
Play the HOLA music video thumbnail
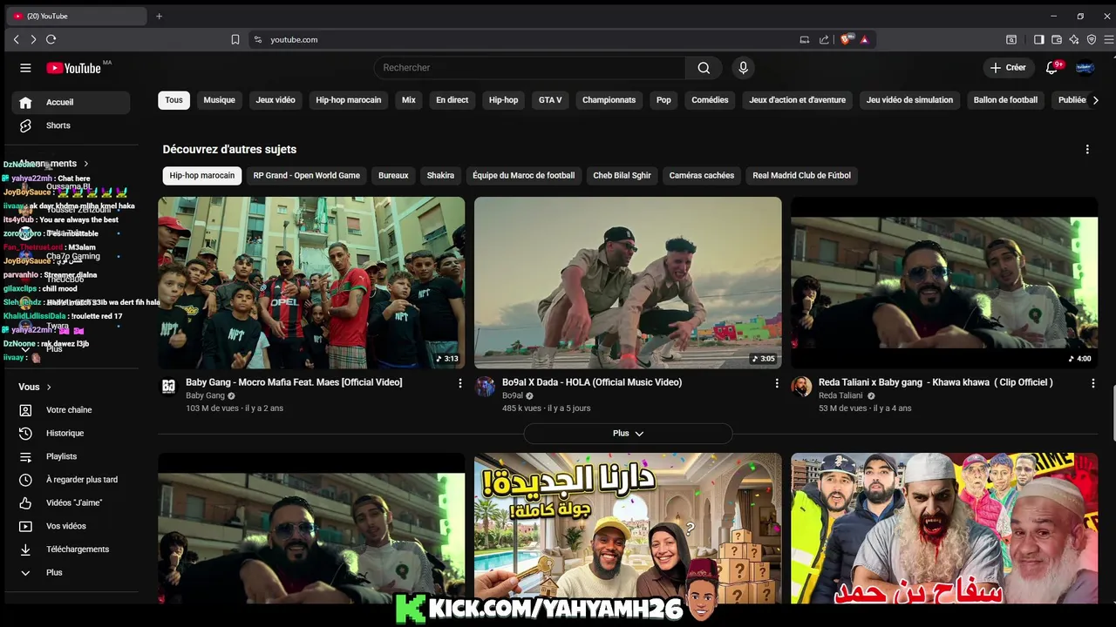point(628,283)
